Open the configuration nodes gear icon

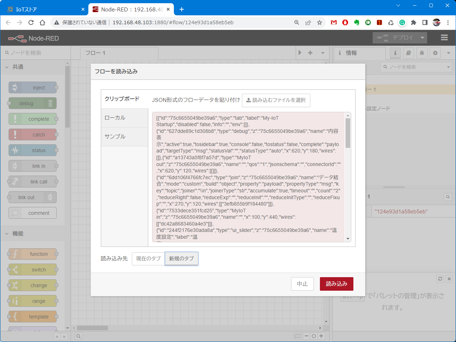[435, 53]
